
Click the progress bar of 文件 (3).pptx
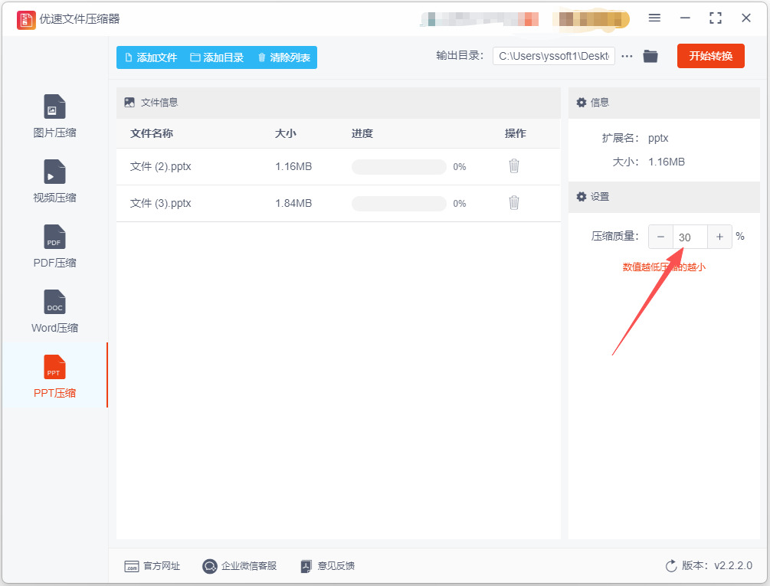pyautogui.click(x=398, y=204)
